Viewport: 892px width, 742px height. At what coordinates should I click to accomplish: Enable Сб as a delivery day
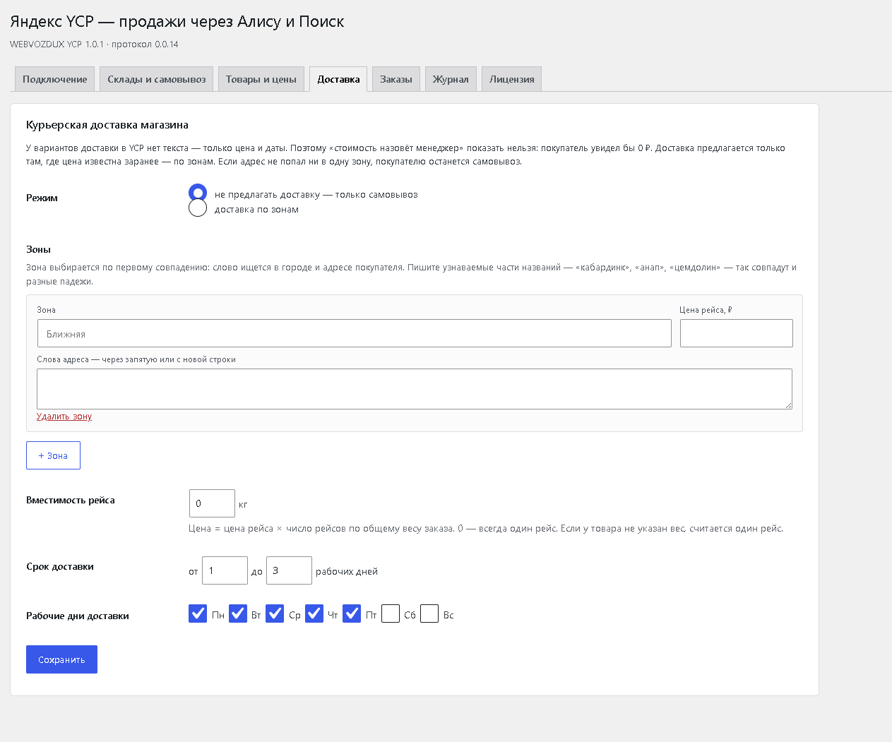[x=391, y=614]
